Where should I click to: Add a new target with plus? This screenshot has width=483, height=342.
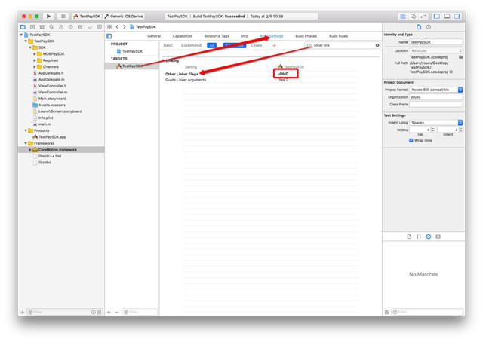[109, 312]
